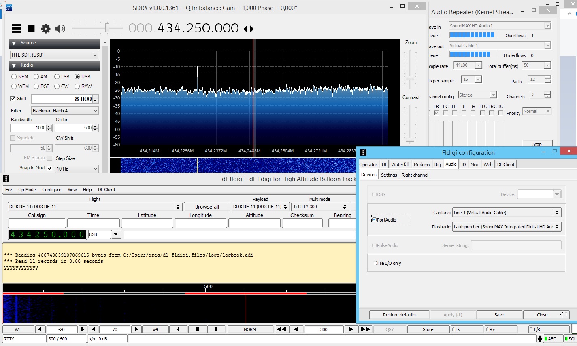Adjust the SDR# volume slider
Screen dimensions: 577x346
[x=107, y=27]
